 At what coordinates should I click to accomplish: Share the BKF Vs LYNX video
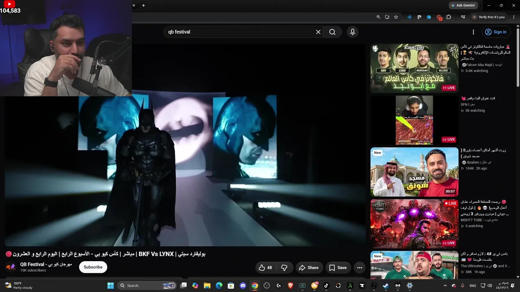(x=309, y=268)
